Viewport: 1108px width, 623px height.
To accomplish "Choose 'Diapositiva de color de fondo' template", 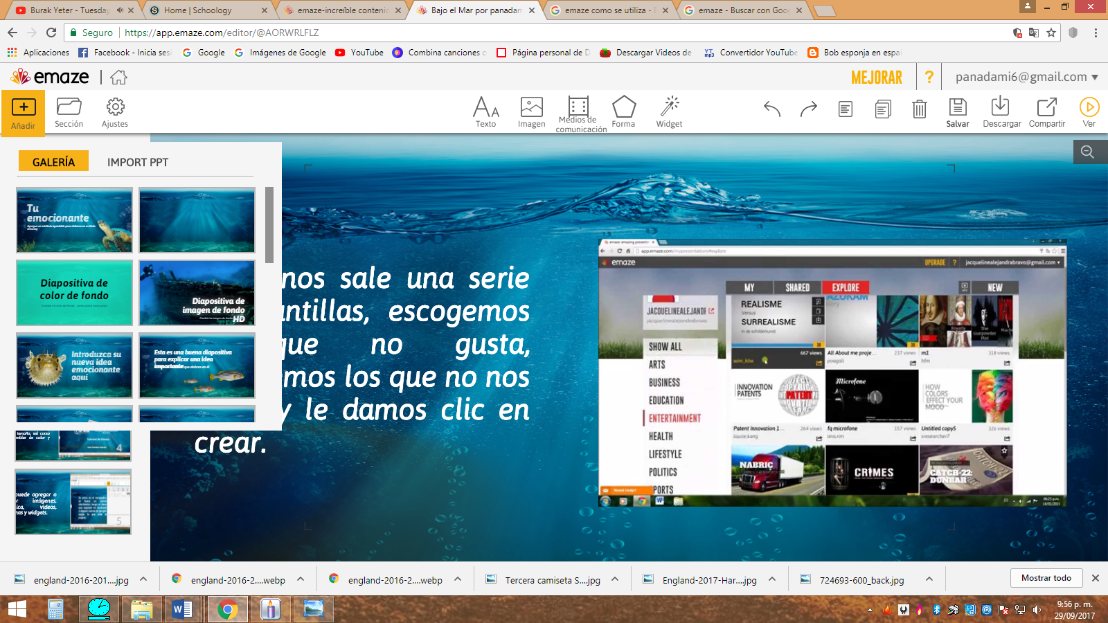I will click(x=75, y=293).
